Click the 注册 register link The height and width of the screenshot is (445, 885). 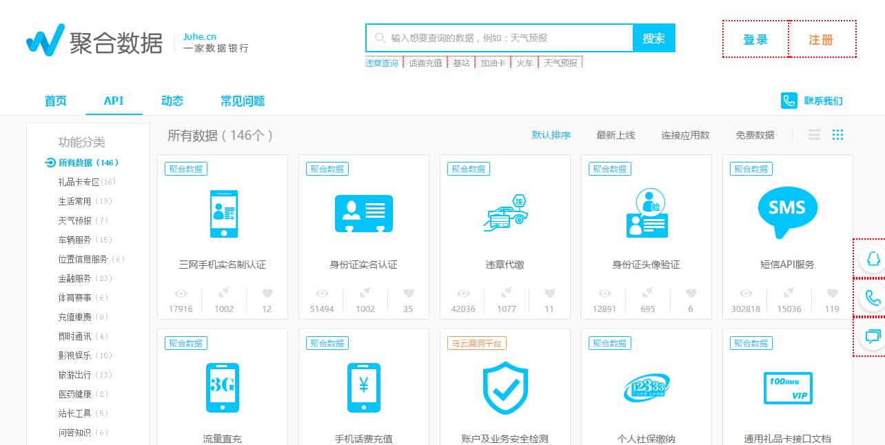pos(822,39)
